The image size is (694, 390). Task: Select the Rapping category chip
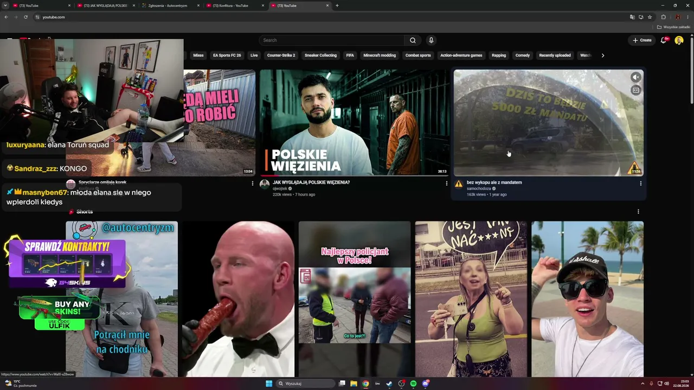pyautogui.click(x=499, y=55)
